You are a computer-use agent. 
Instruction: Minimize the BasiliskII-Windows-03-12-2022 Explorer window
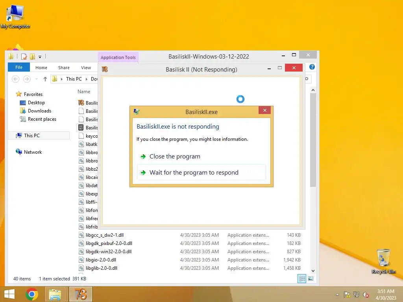click(283, 55)
